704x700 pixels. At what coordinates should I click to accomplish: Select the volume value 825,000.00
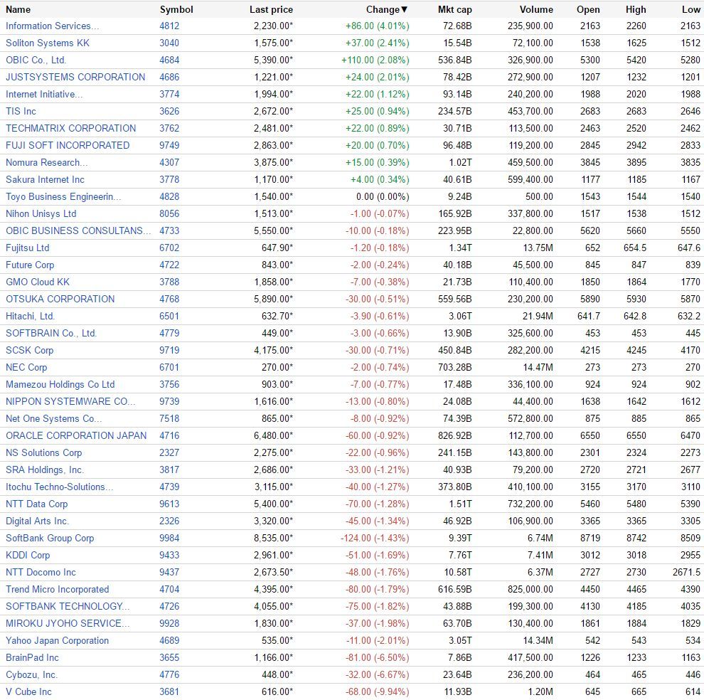pyautogui.click(x=530, y=590)
